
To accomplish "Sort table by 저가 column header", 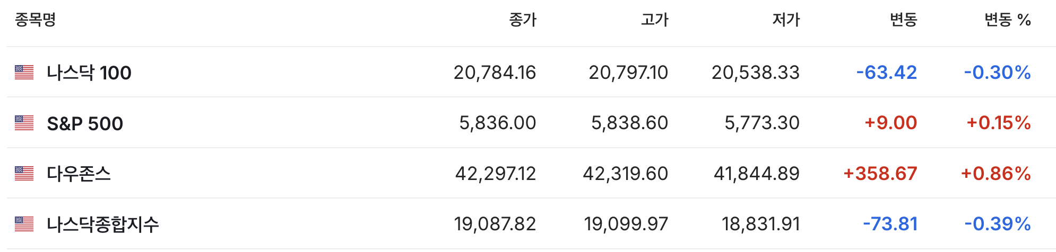I will point(786,20).
